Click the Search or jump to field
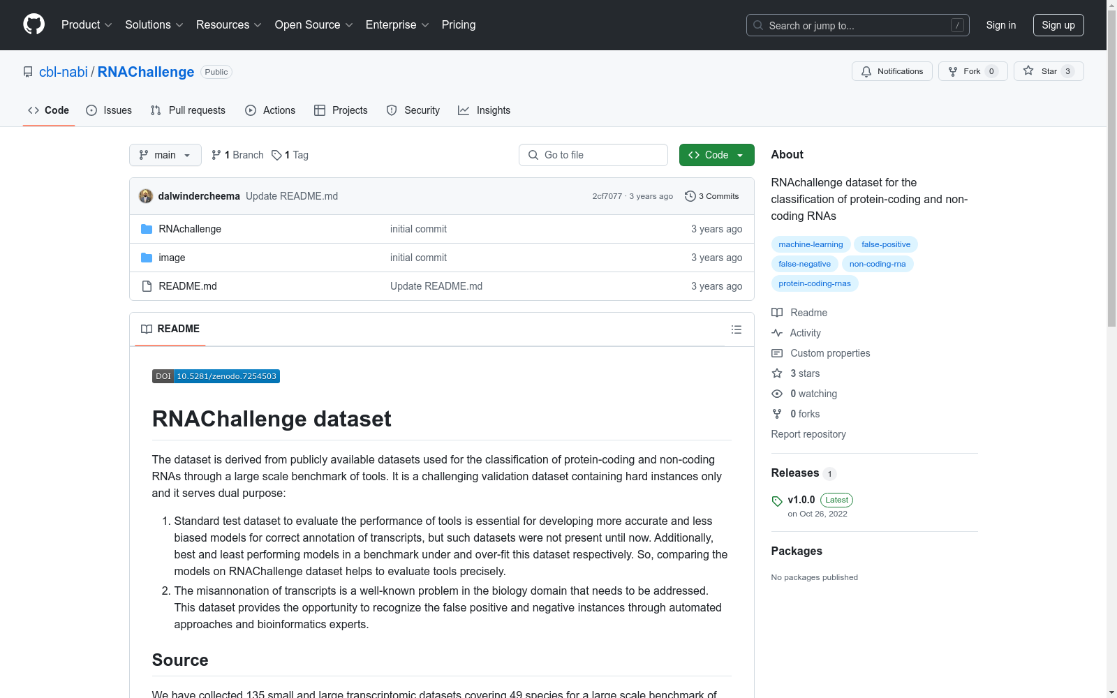Viewport: 1117px width, 698px height. (x=857, y=25)
